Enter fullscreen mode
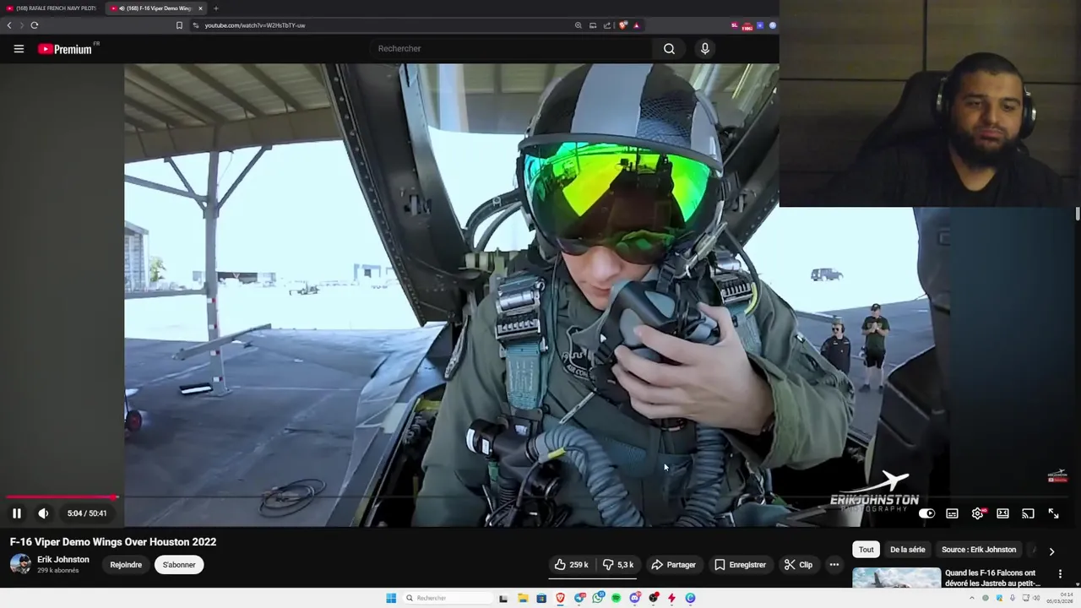The width and height of the screenshot is (1081, 608). 1053,513
